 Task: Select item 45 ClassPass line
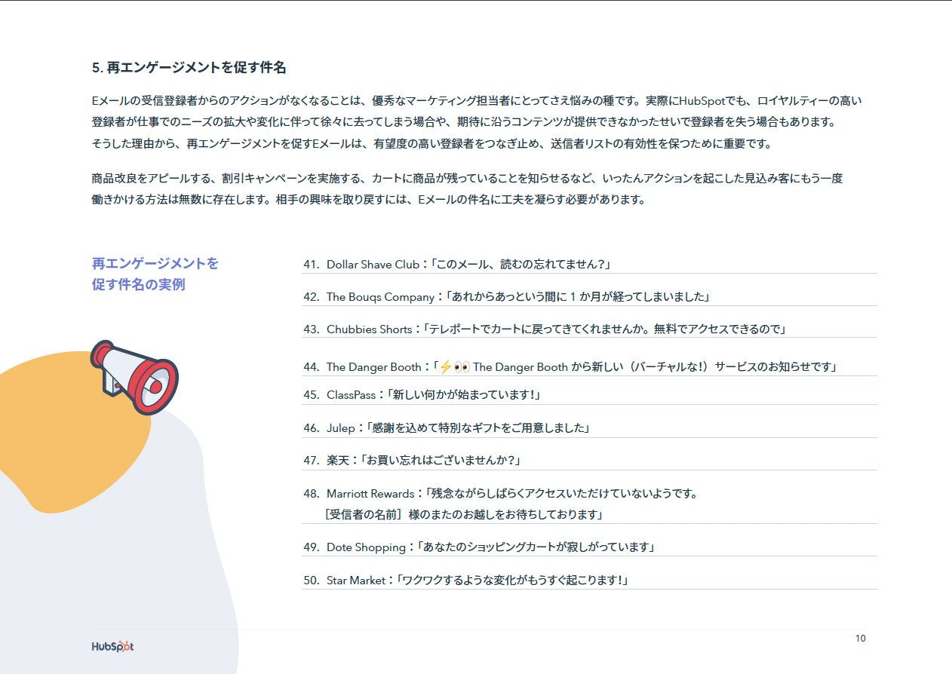click(422, 395)
